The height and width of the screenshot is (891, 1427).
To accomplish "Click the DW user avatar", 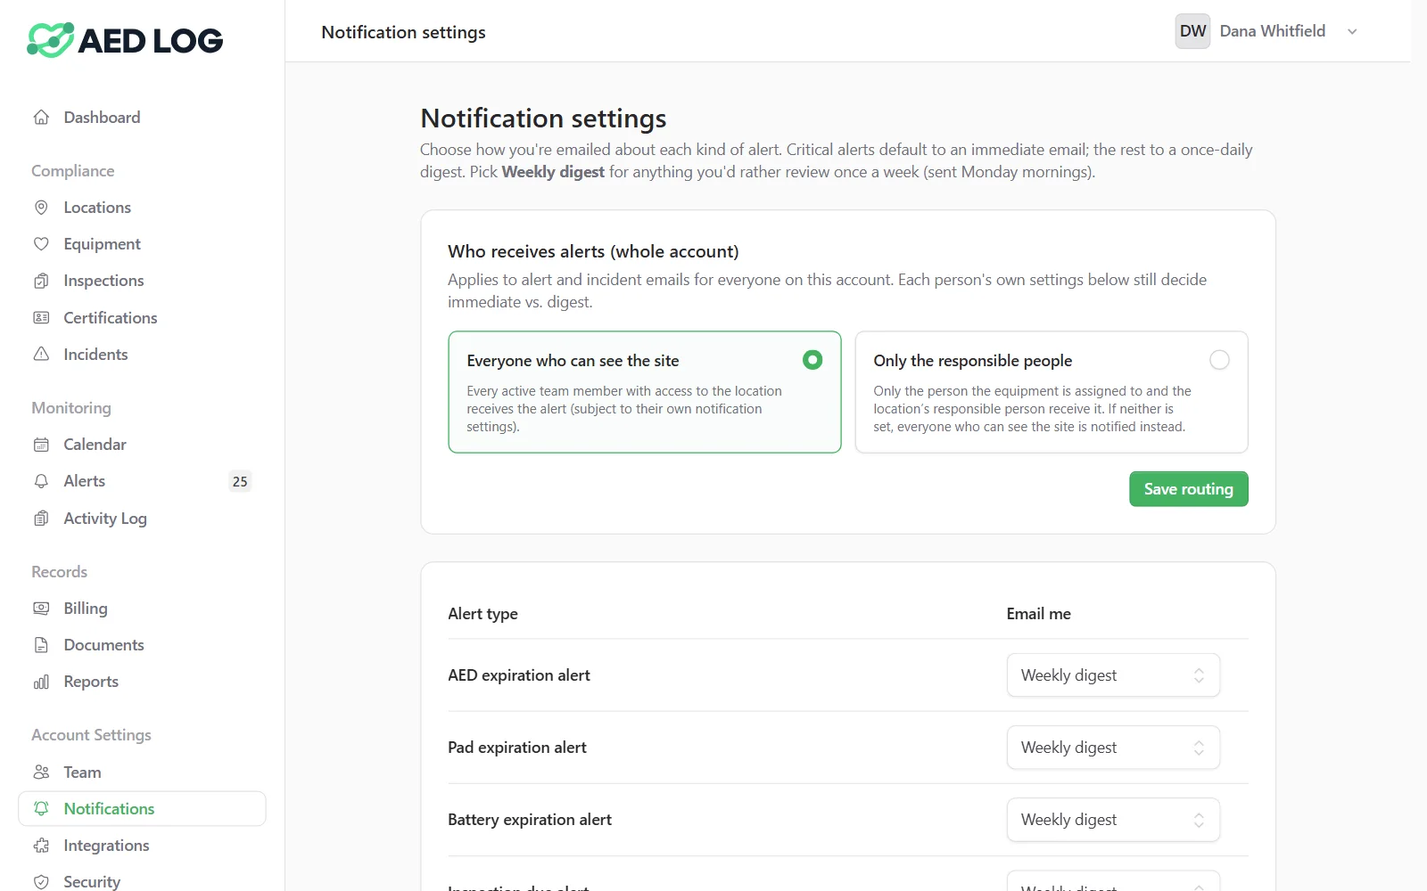I will tap(1192, 31).
